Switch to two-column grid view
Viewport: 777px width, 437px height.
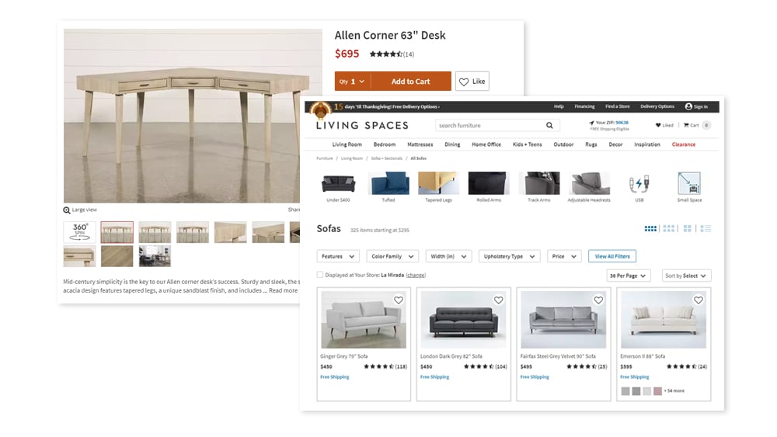[x=688, y=229]
